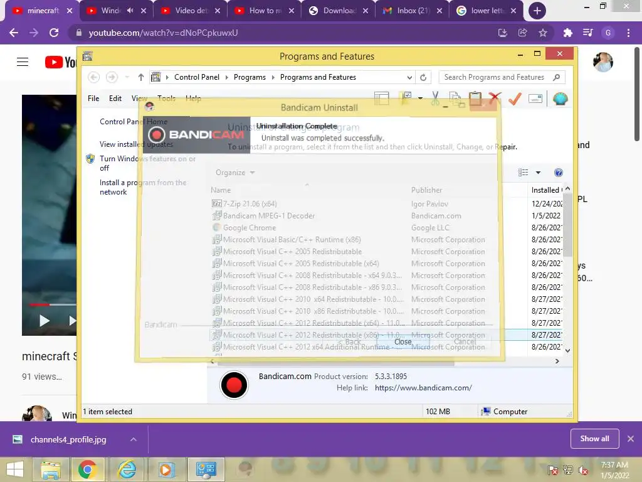The height and width of the screenshot is (482, 642).
Task: Select Control Panel in the breadcrumb
Action: point(196,77)
